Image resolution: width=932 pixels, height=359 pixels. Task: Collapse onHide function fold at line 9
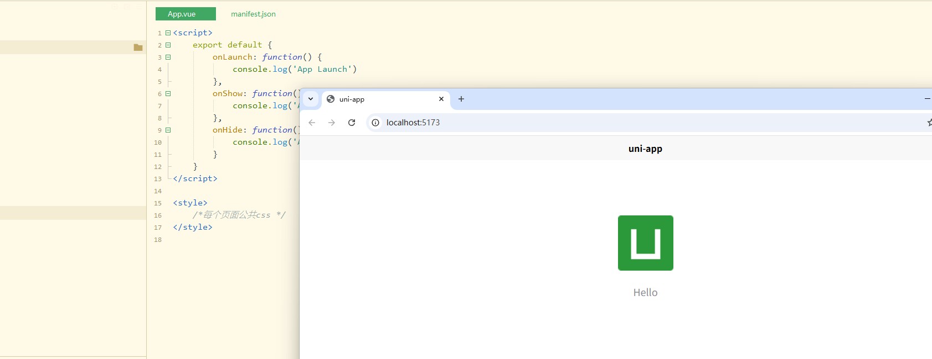point(168,130)
